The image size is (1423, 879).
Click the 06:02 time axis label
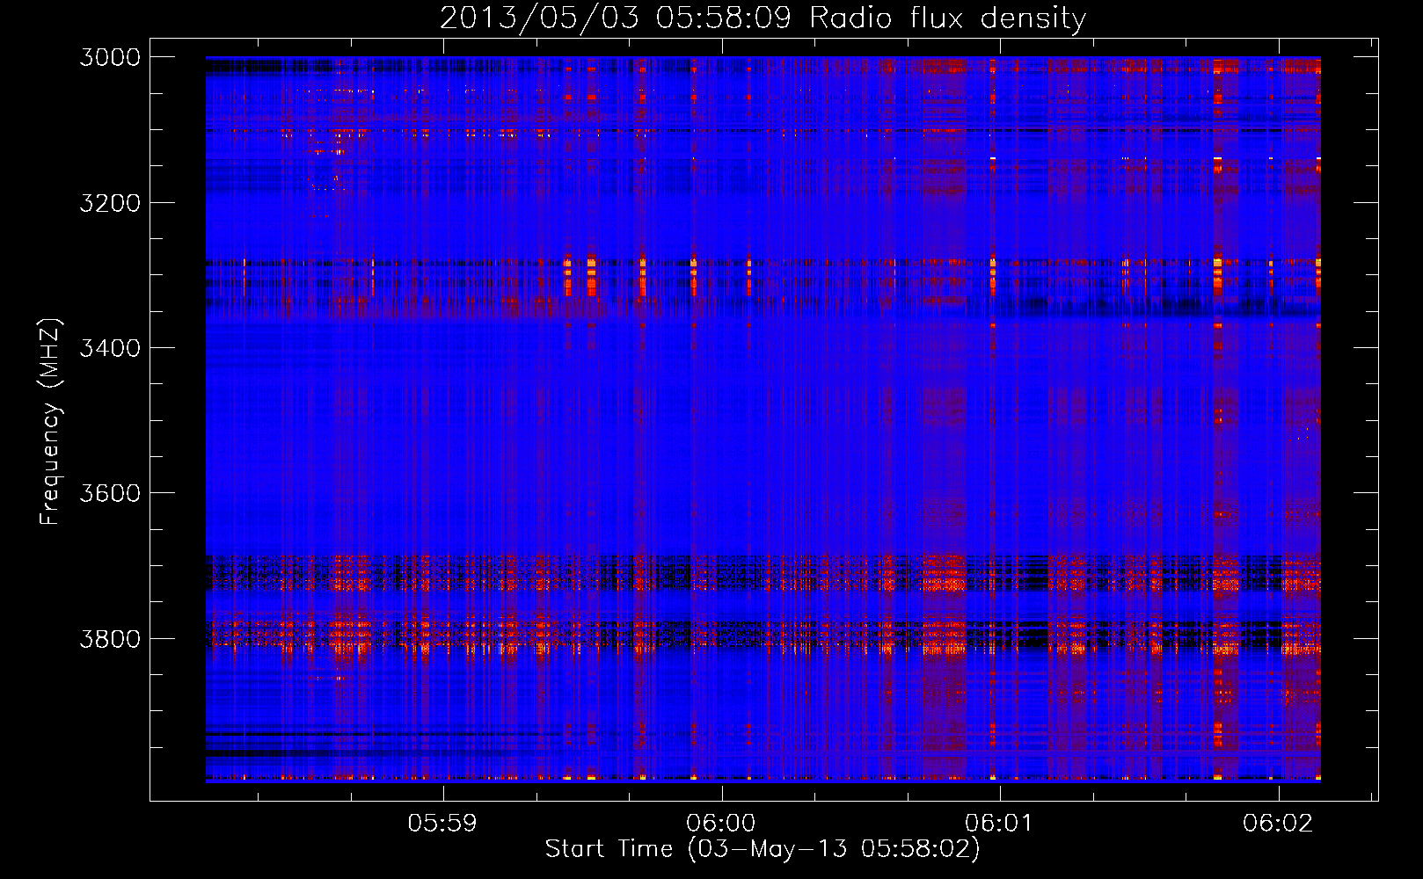(1278, 823)
